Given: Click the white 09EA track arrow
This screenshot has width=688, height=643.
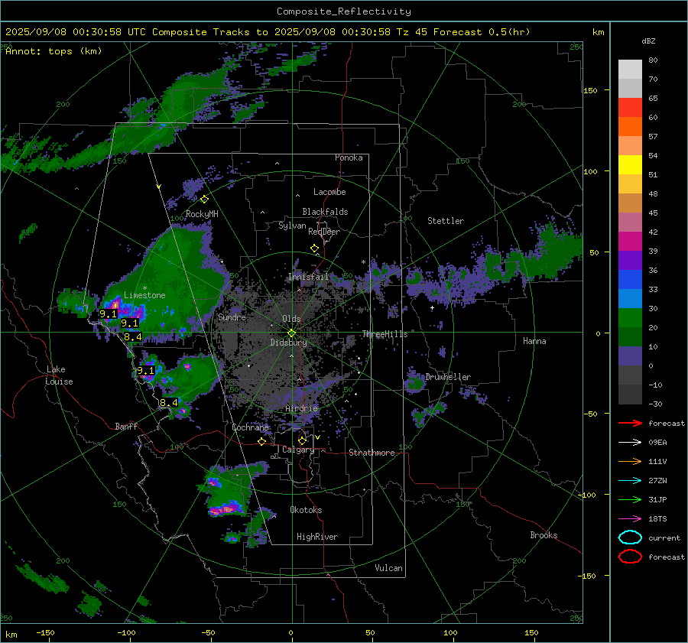Looking at the screenshot, I should [x=630, y=443].
